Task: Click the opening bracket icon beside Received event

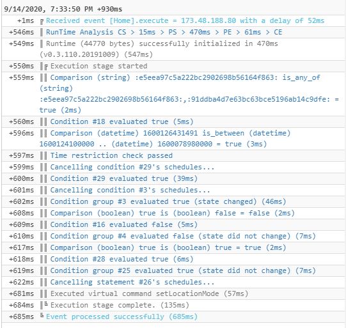Action: coord(42,22)
